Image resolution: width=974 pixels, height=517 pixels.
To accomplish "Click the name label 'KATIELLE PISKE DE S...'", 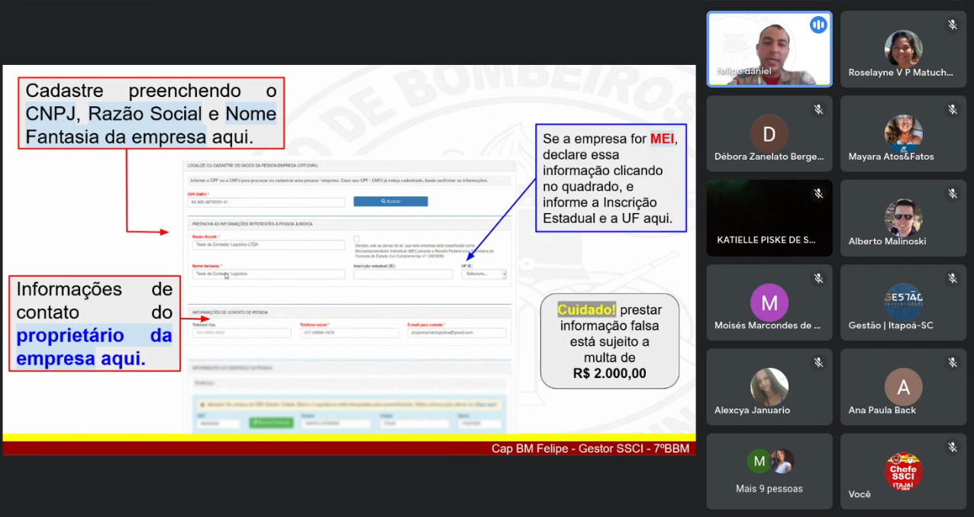I will click(766, 240).
